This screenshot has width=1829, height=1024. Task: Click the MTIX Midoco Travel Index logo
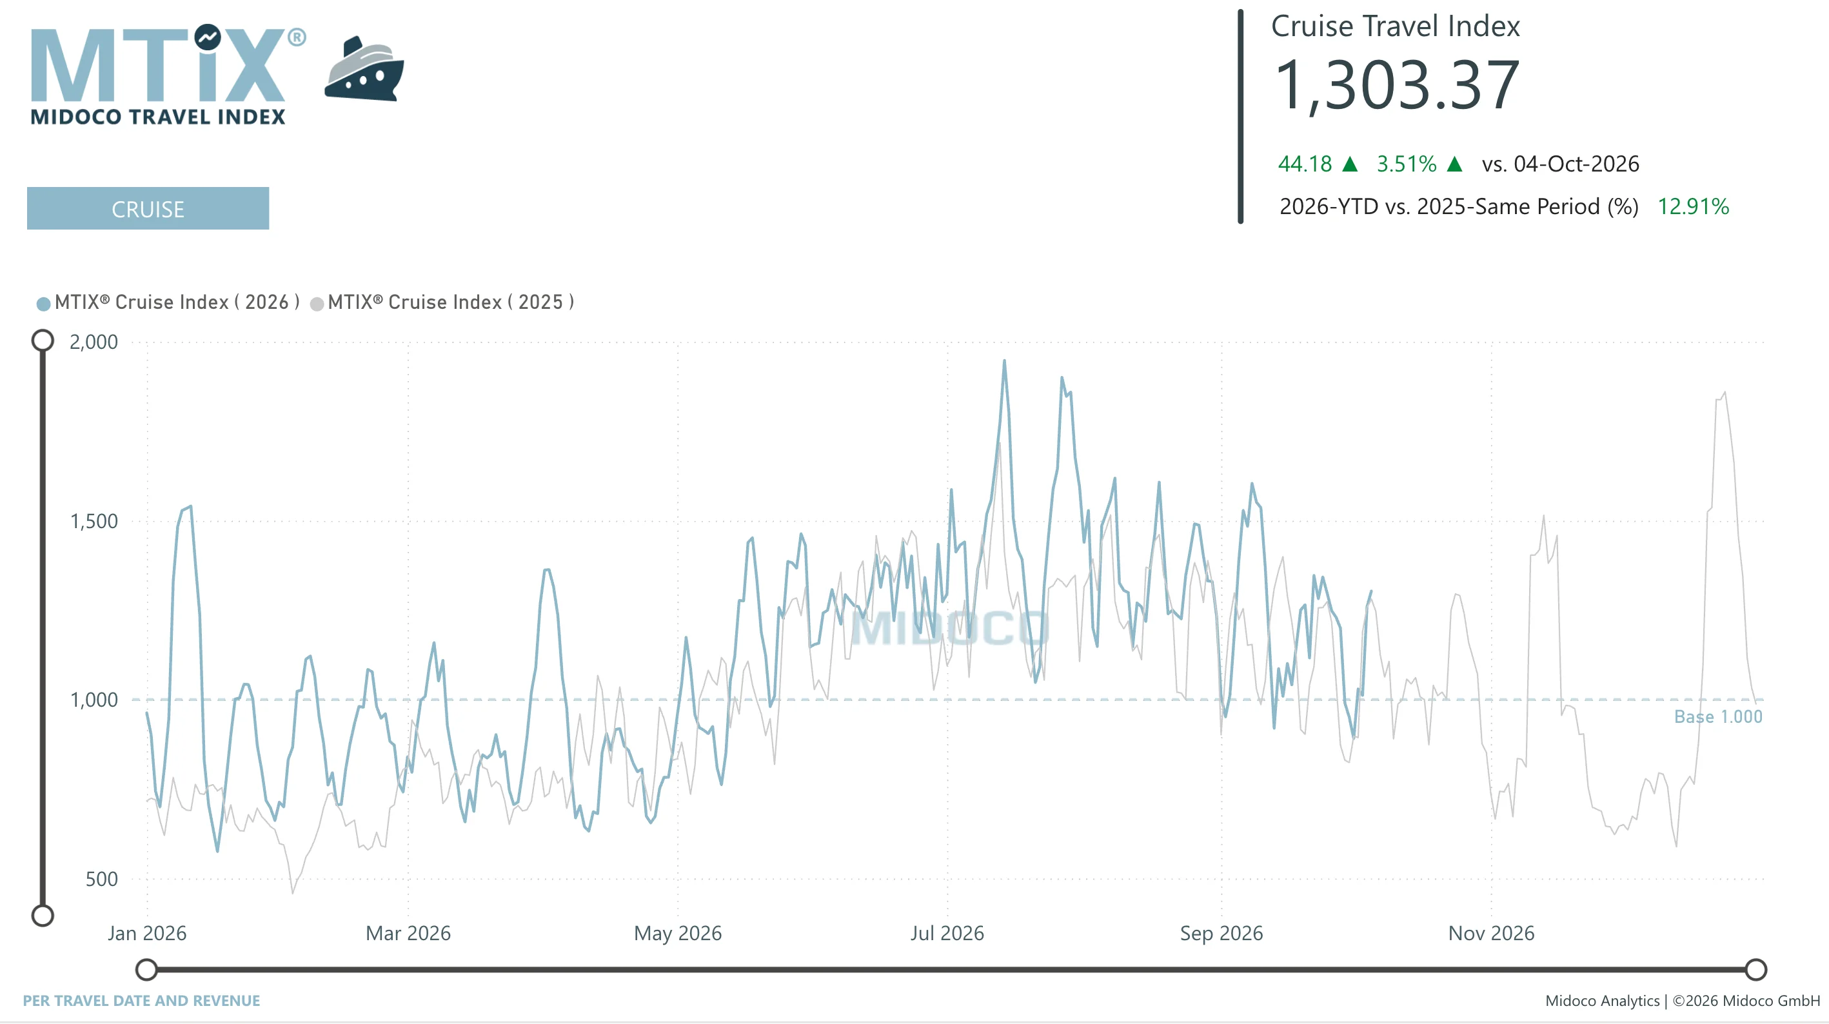pyautogui.click(x=168, y=75)
